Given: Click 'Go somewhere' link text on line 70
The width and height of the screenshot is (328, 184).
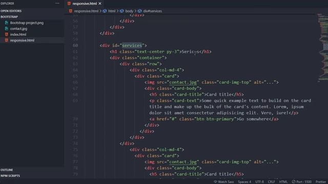Looking at the screenshot, I should pos(254,119).
